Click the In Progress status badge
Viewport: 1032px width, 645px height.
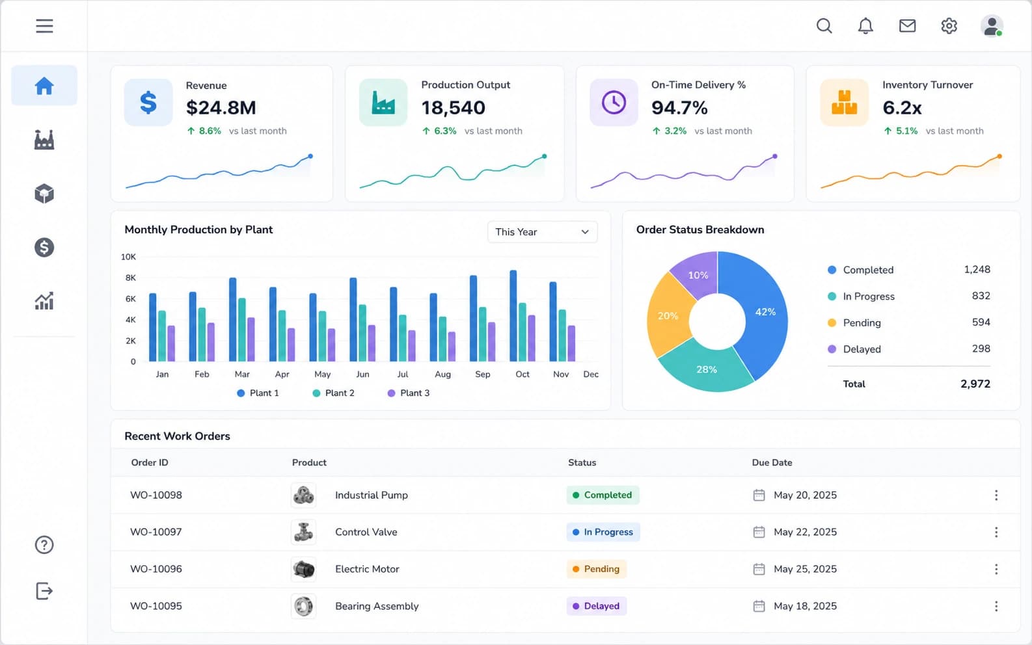point(603,532)
